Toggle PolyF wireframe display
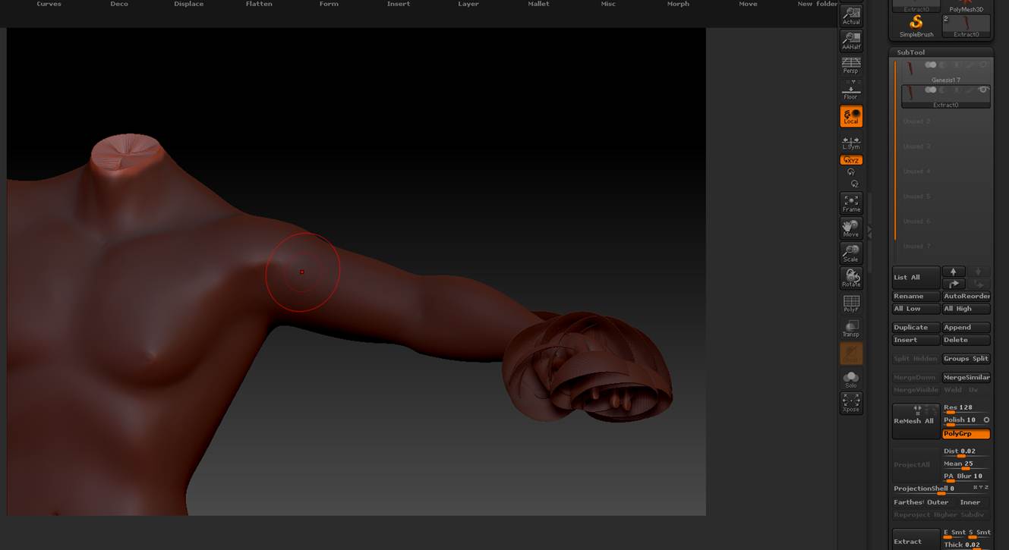The width and height of the screenshot is (1009, 550). pyautogui.click(x=851, y=303)
